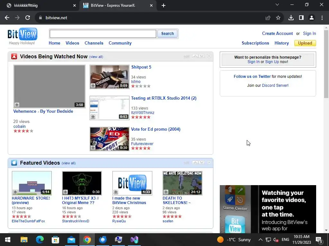Open a new tab with plus icon
This screenshot has height=246, width=329.
164,5
